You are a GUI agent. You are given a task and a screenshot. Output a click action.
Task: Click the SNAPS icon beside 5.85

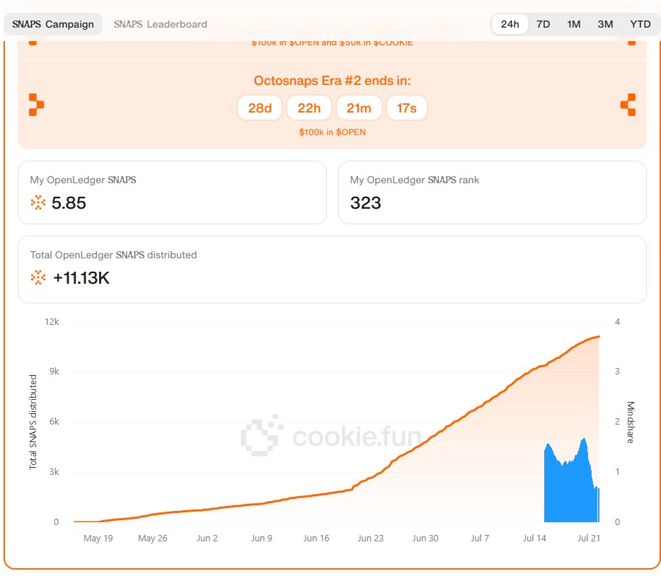[38, 202]
